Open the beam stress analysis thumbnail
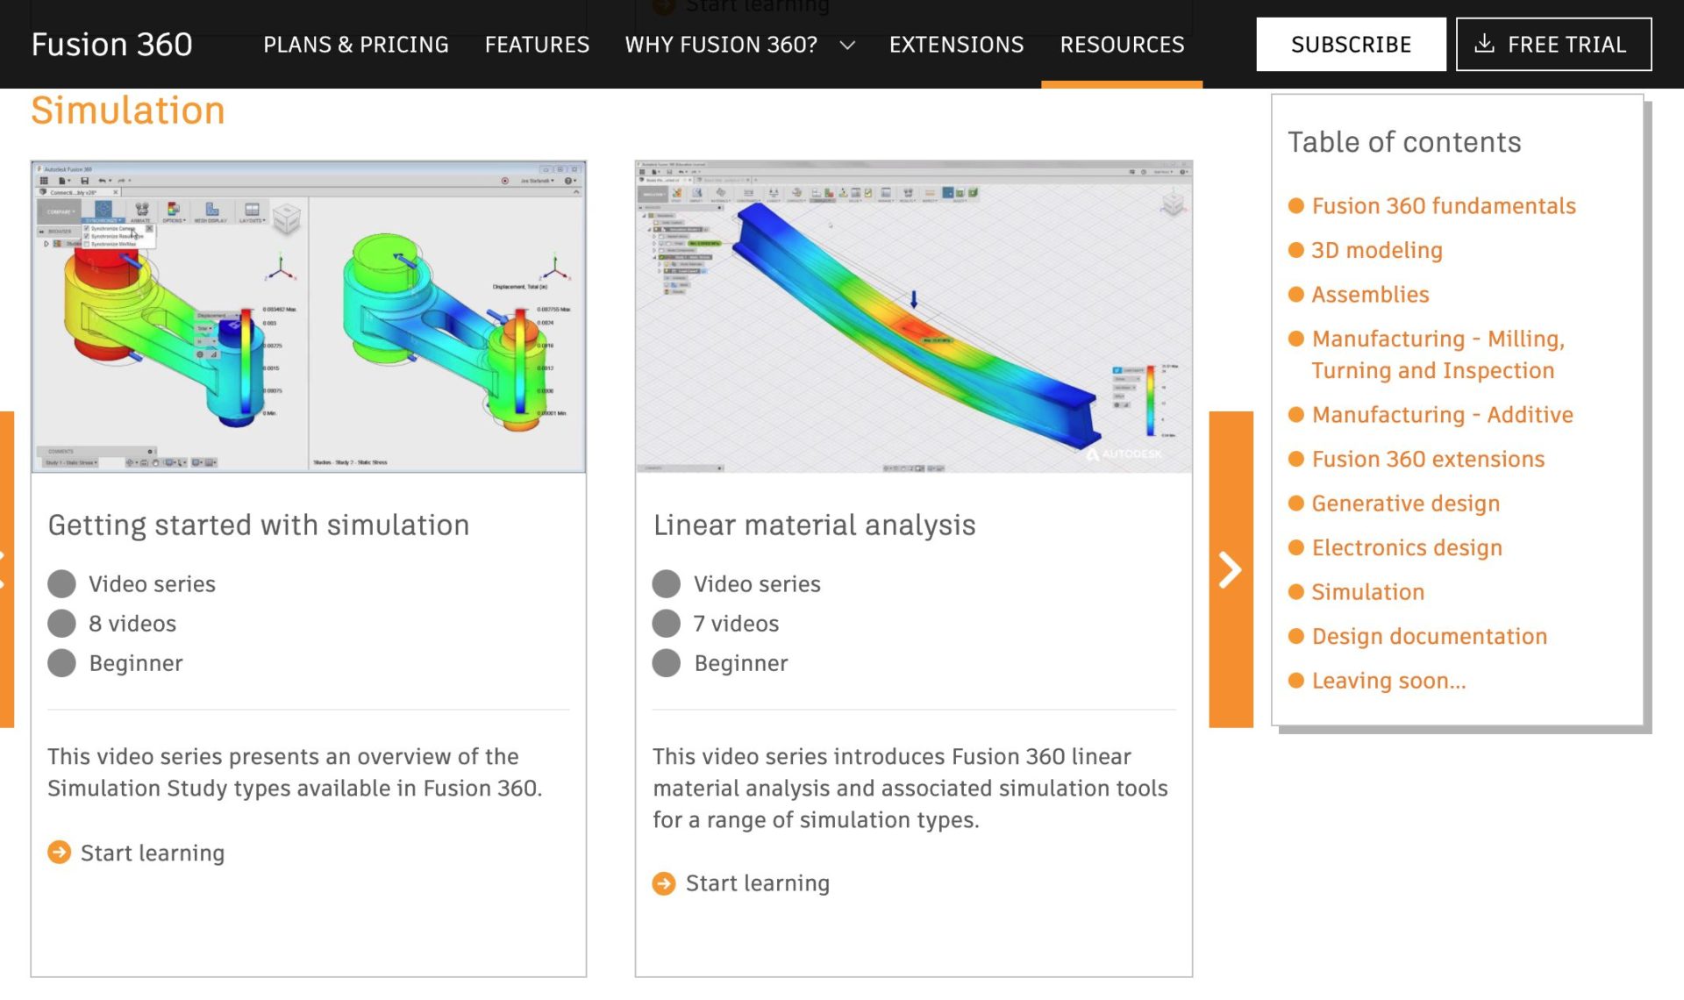 tap(913, 317)
